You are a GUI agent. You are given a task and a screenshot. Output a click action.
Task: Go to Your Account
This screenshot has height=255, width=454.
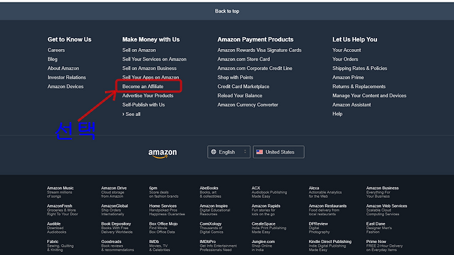[x=347, y=50]
